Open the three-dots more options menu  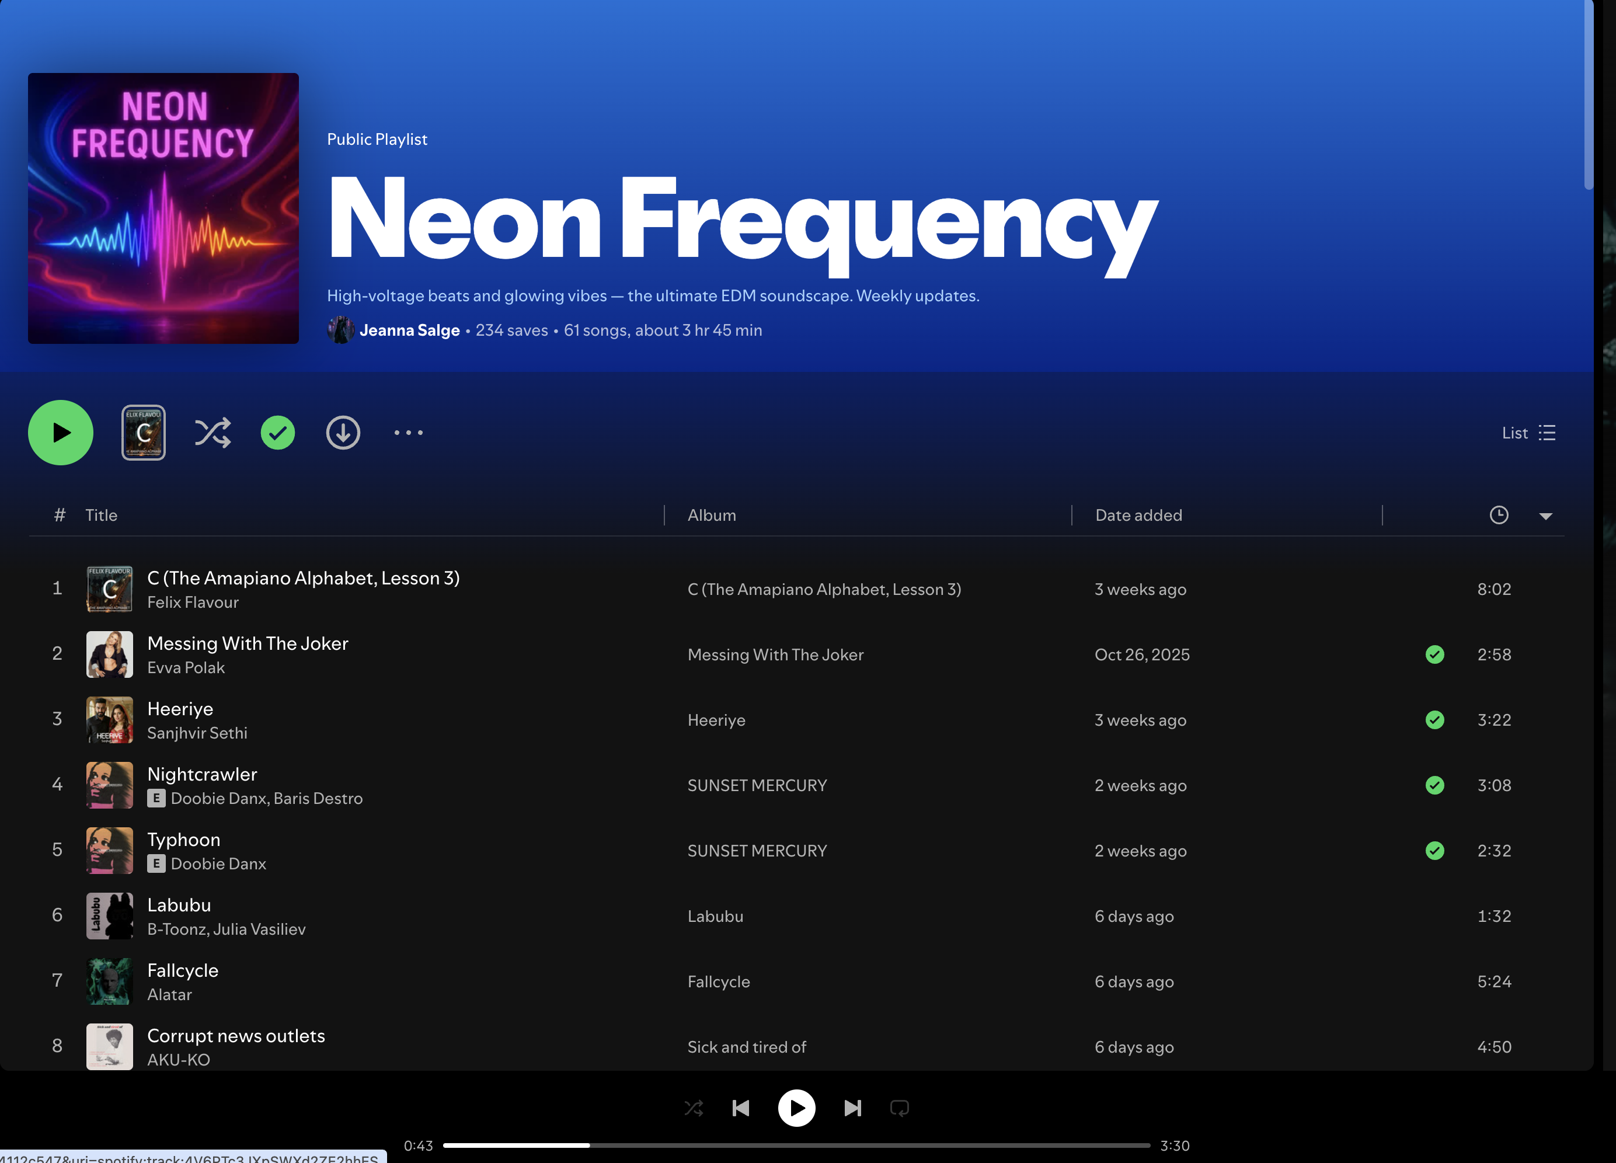[x=408, y=433]
